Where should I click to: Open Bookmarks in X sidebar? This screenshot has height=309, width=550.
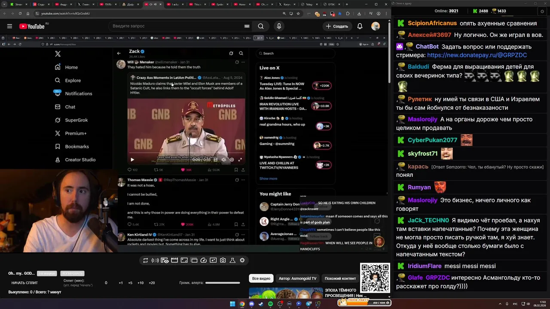[x=71, y=147]
